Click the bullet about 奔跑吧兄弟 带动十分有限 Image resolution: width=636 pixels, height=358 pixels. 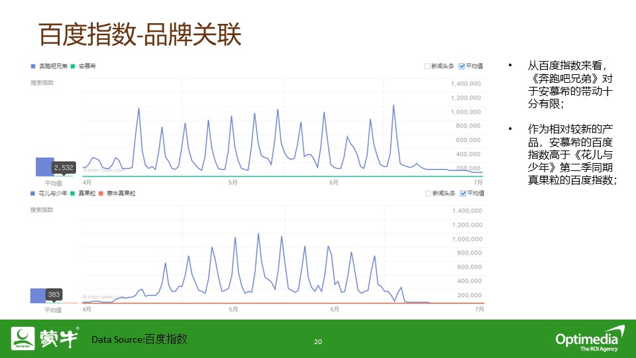tap(570, 84)
